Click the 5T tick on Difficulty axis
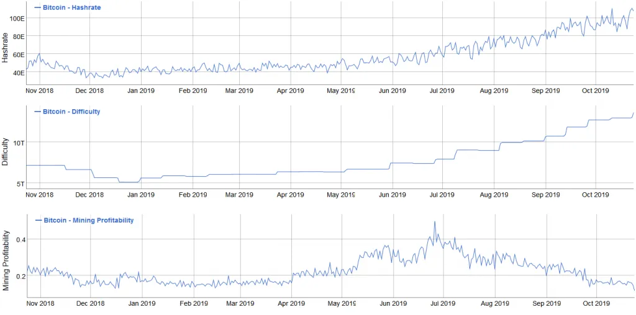Viewport: 636px width, 315px height. 21,184
